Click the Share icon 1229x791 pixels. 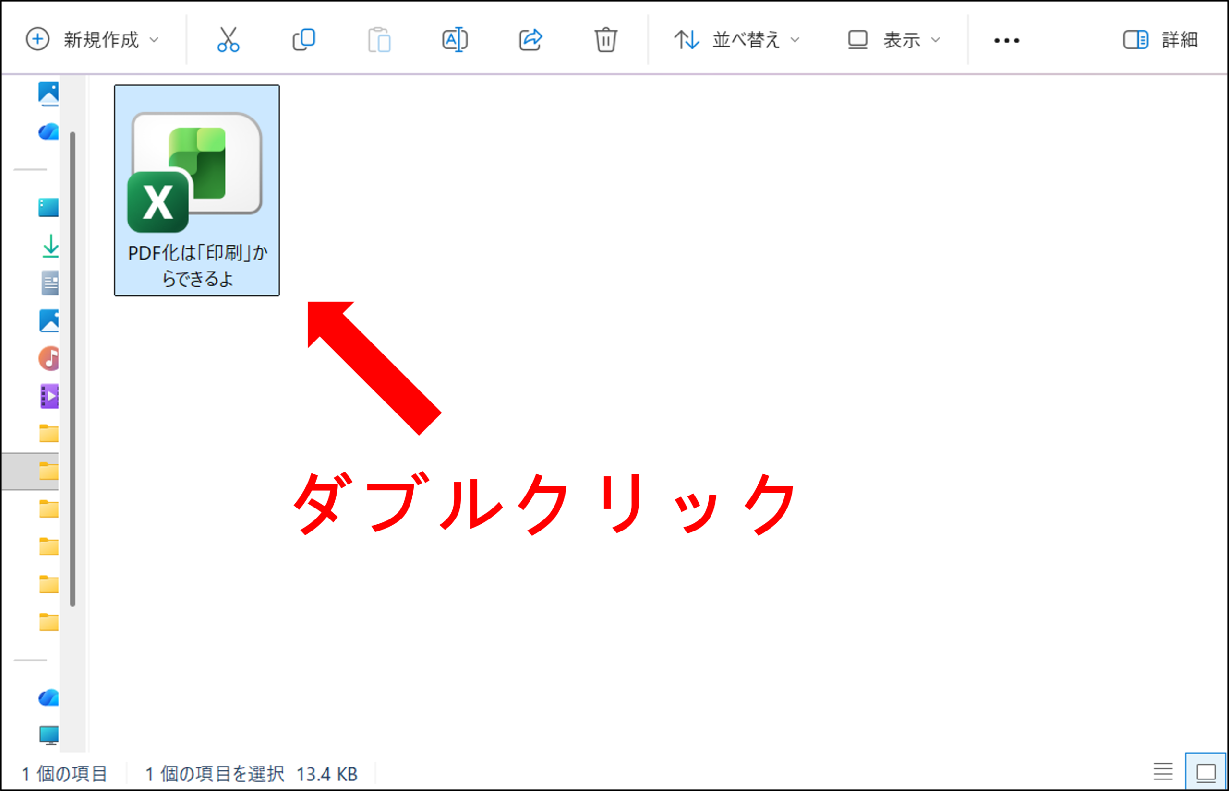[x=530, y=39]
